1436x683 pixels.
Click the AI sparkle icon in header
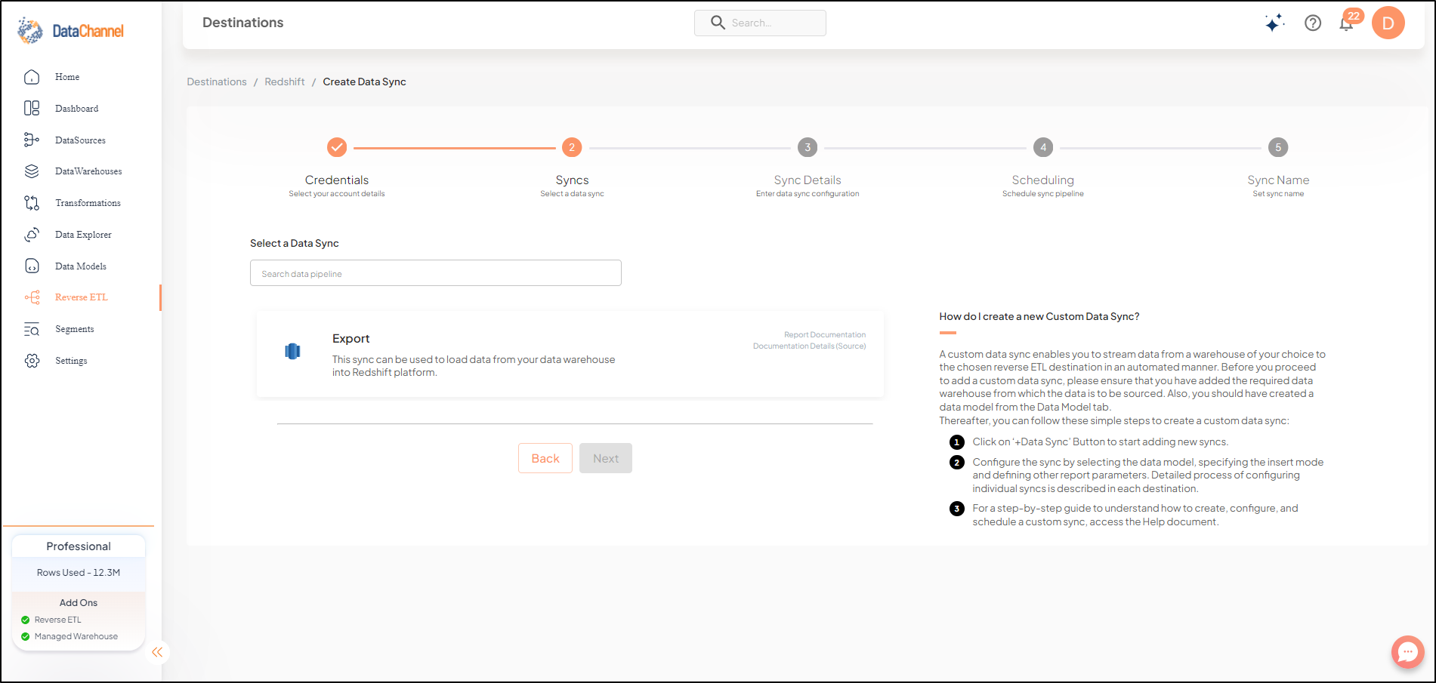[1275, 23]
